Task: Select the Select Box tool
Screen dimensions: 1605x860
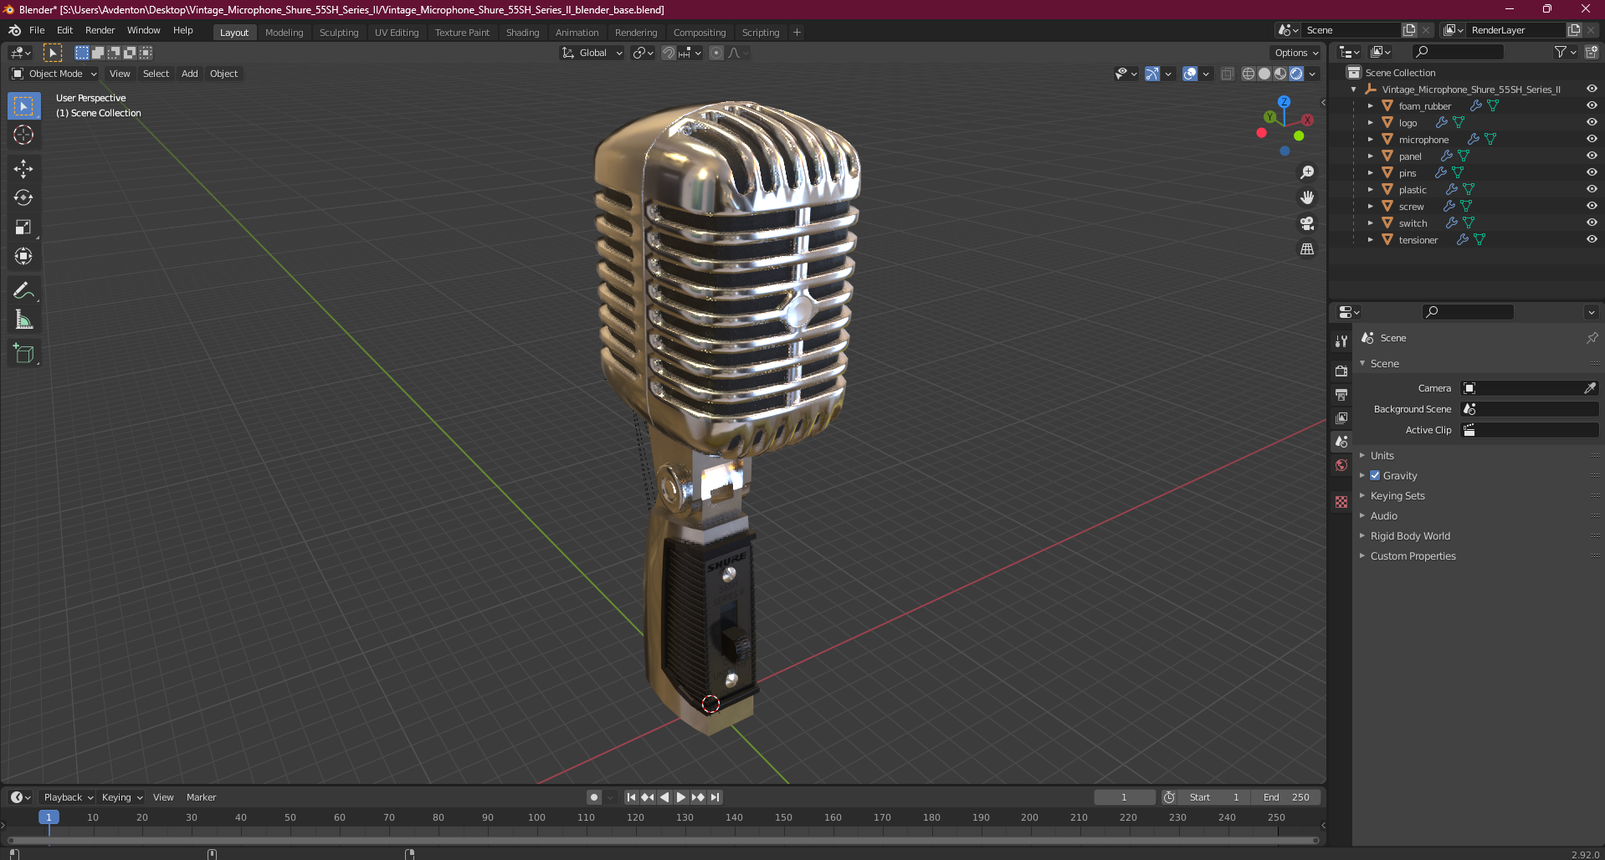Action: tap(23, 106)
